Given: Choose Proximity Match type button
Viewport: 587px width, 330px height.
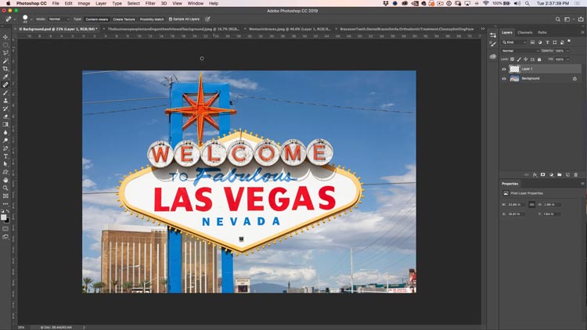Looking at the screenshot, I should coord(152,19).
